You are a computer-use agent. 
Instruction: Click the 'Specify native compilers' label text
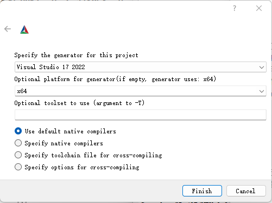[x=64, y=143]
